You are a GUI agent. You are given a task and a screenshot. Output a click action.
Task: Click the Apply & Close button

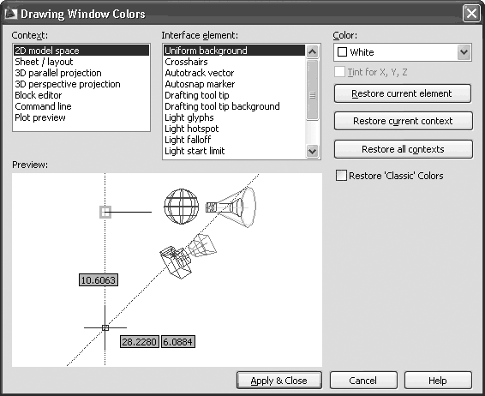tap(279, 381)
